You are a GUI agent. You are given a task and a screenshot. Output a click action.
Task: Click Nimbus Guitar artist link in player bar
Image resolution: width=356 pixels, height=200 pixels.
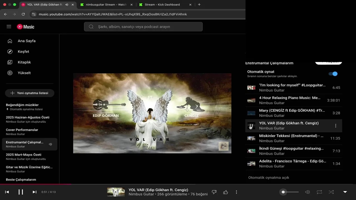pyautogui.click(x=141, y=194)
